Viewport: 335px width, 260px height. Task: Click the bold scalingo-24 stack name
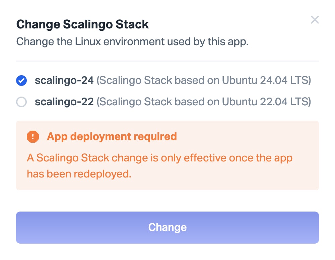click(x=64, y=81)
